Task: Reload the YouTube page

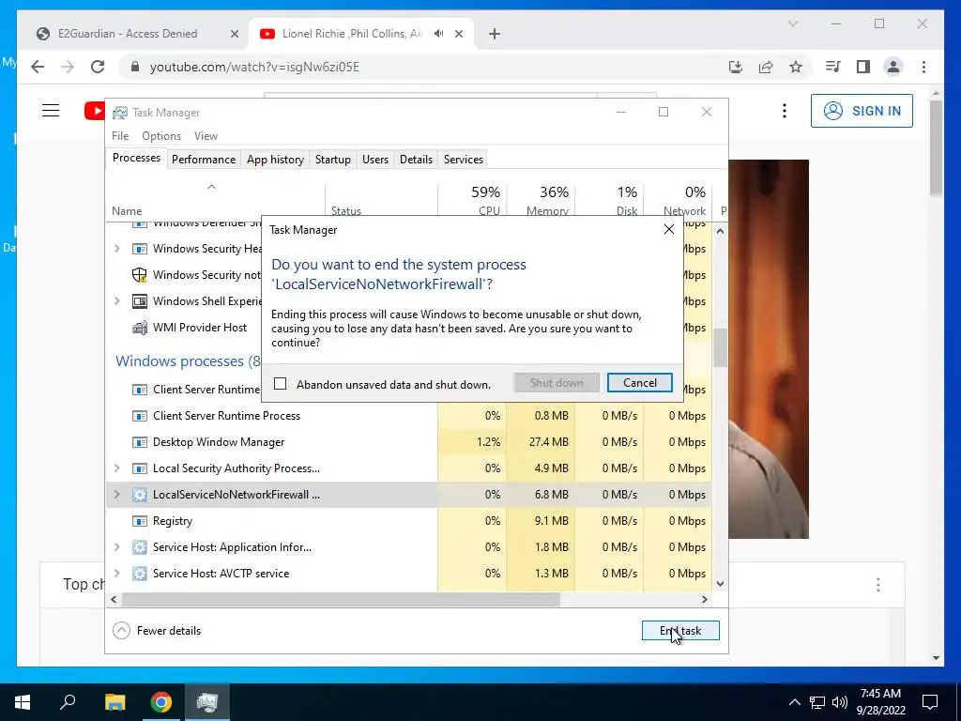Action: pyautogui.click(x=98, y=67)
